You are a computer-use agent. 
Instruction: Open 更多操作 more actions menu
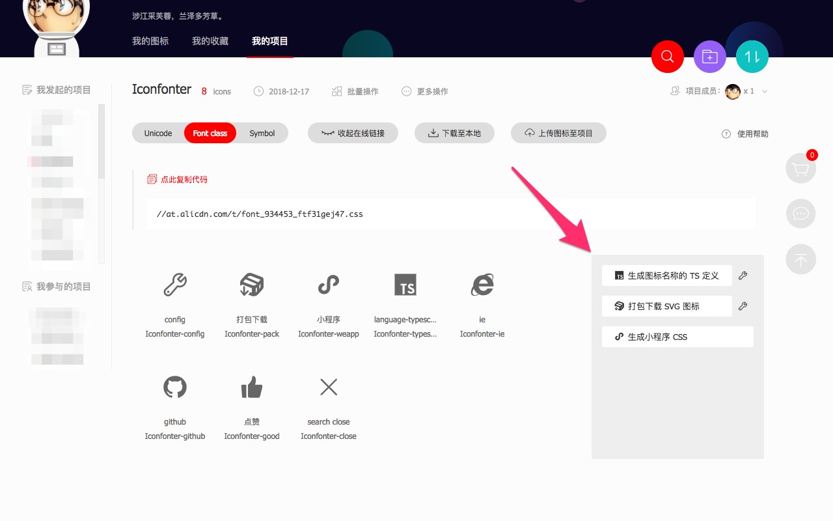point(425,92)
